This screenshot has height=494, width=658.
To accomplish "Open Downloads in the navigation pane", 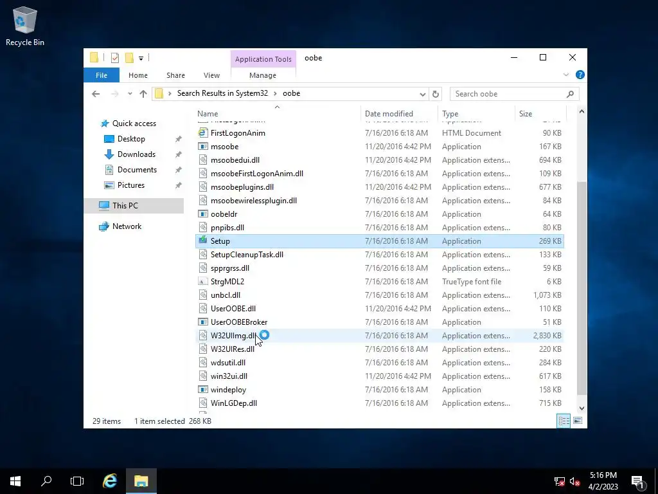I will (x=136, y=154).
